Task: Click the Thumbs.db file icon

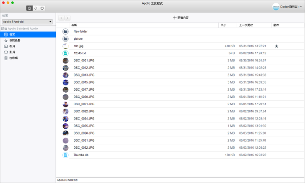Action: 65,155
